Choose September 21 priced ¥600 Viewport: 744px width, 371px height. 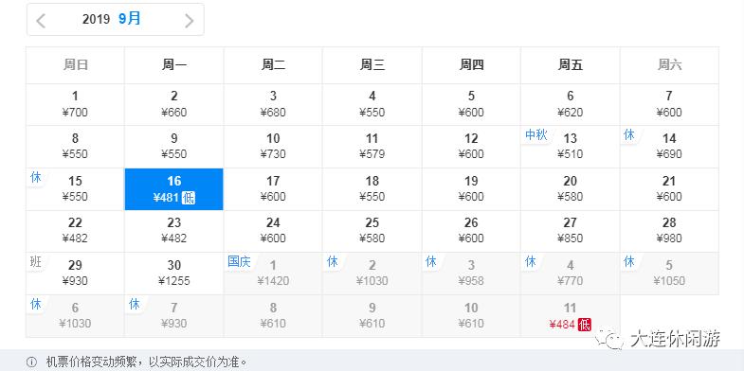669,189
